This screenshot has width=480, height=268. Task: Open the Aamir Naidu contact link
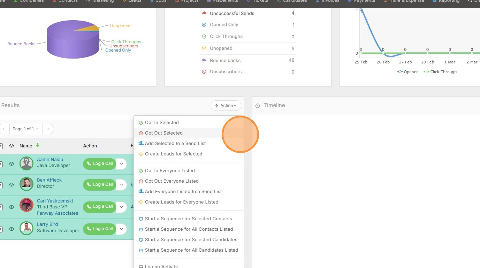[x=50, y=160]
